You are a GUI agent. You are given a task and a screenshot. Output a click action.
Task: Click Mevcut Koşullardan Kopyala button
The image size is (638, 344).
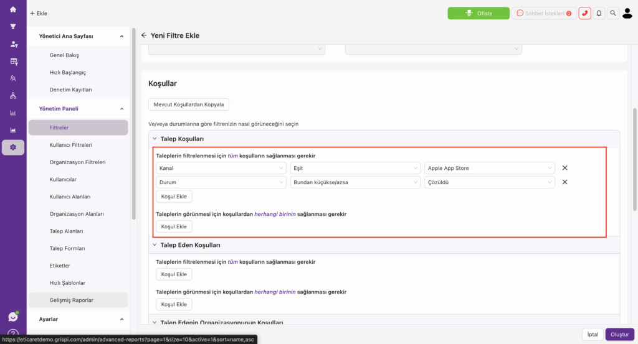(189, 105)
